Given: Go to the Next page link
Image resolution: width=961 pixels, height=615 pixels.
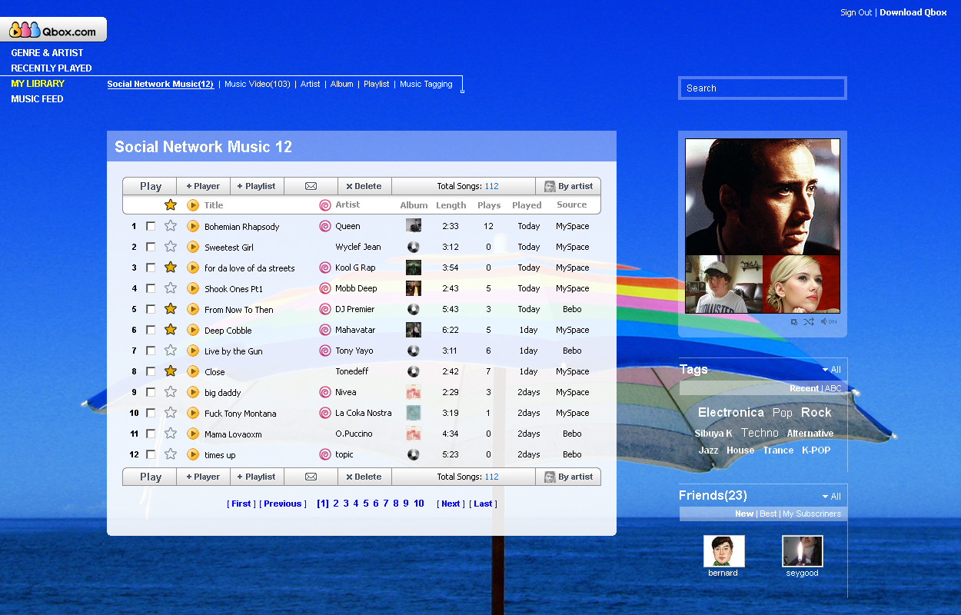Looking at the screenshot, I should pyautogui.click(x=451, y=504).
